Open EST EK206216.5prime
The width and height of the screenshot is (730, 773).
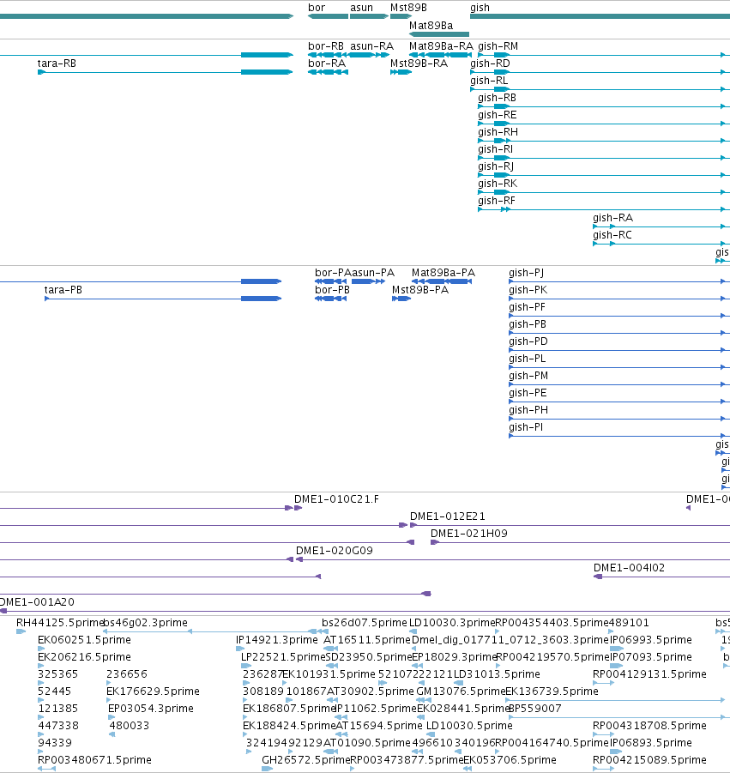pyautogui.click(x=84, y=658)
